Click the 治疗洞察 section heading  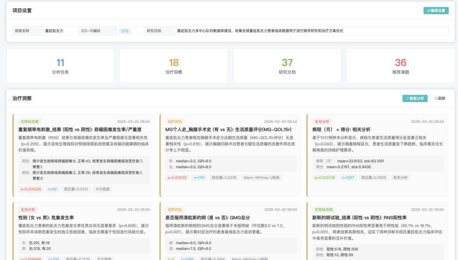(22, 98)
